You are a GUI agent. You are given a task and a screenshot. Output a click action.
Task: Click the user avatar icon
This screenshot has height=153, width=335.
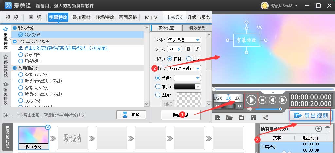coord(264,6)
